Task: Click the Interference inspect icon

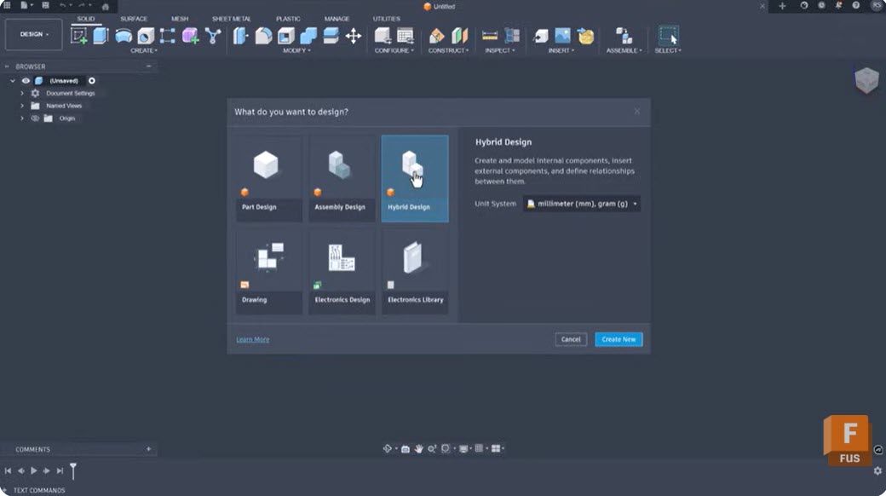Action: (x=512, y=36)
